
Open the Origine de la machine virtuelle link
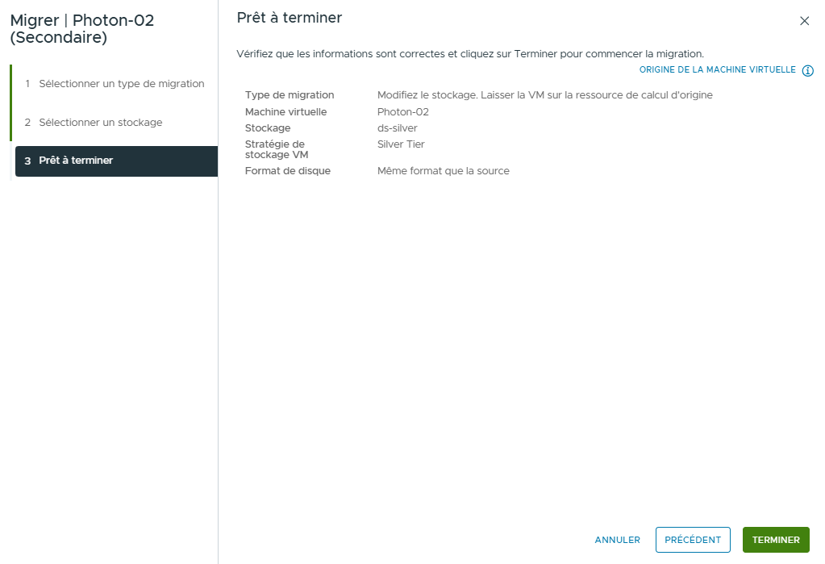point(717,70)
